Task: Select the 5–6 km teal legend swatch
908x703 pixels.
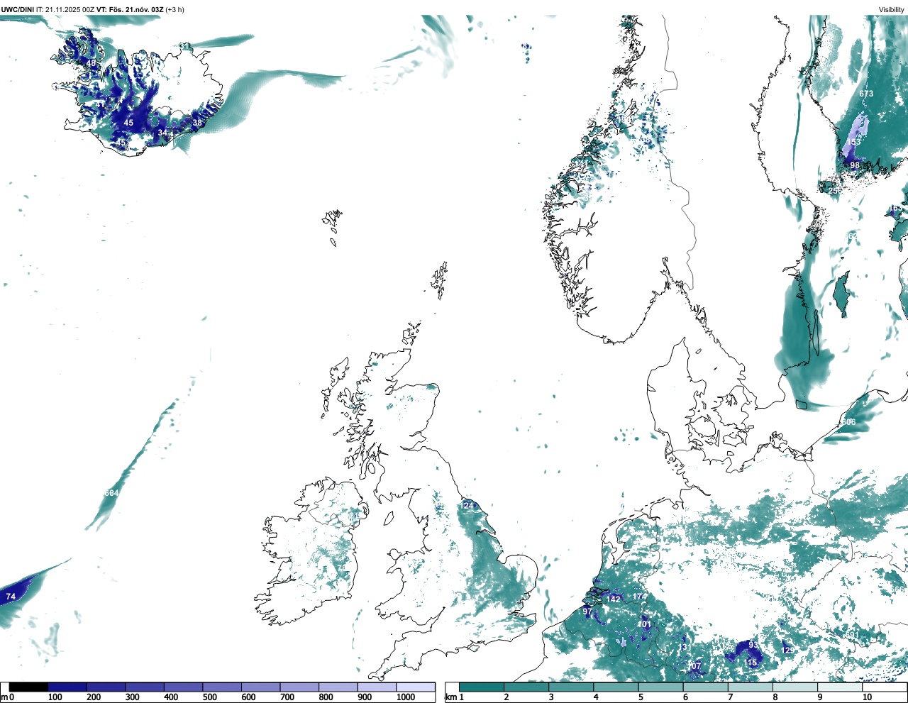Action: (660, 687)
